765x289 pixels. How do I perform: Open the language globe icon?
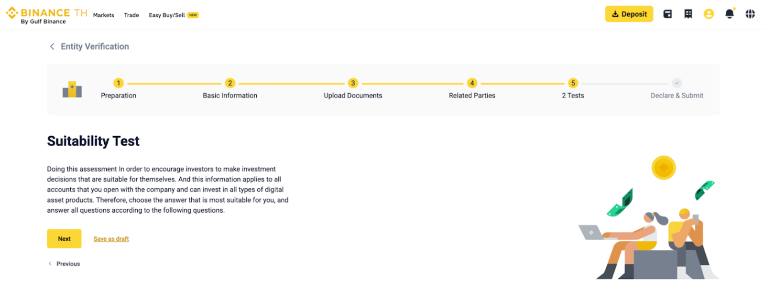pyautogui.click(x=750, y=14)
